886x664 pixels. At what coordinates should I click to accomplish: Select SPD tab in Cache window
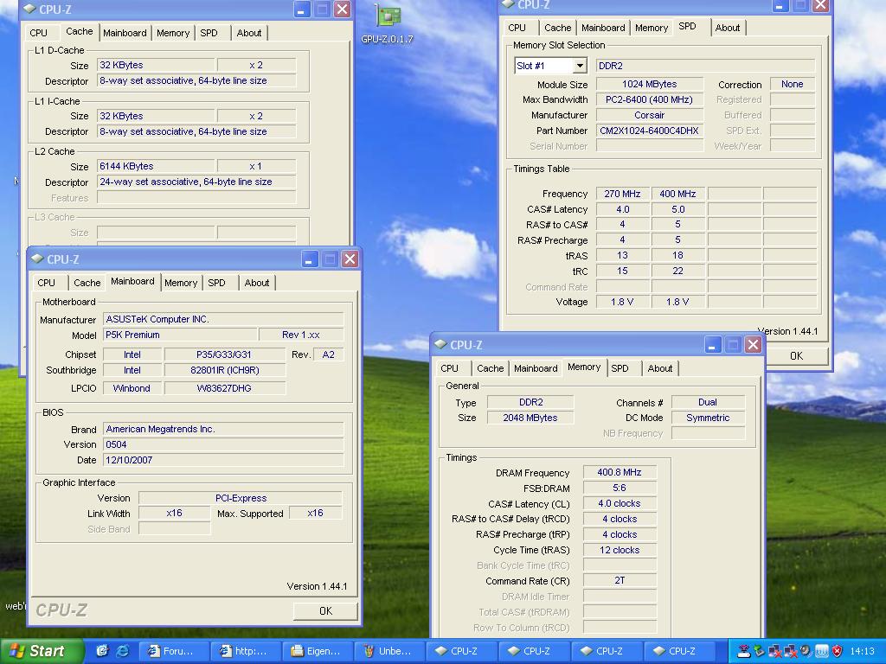click(x=209, y=33)
